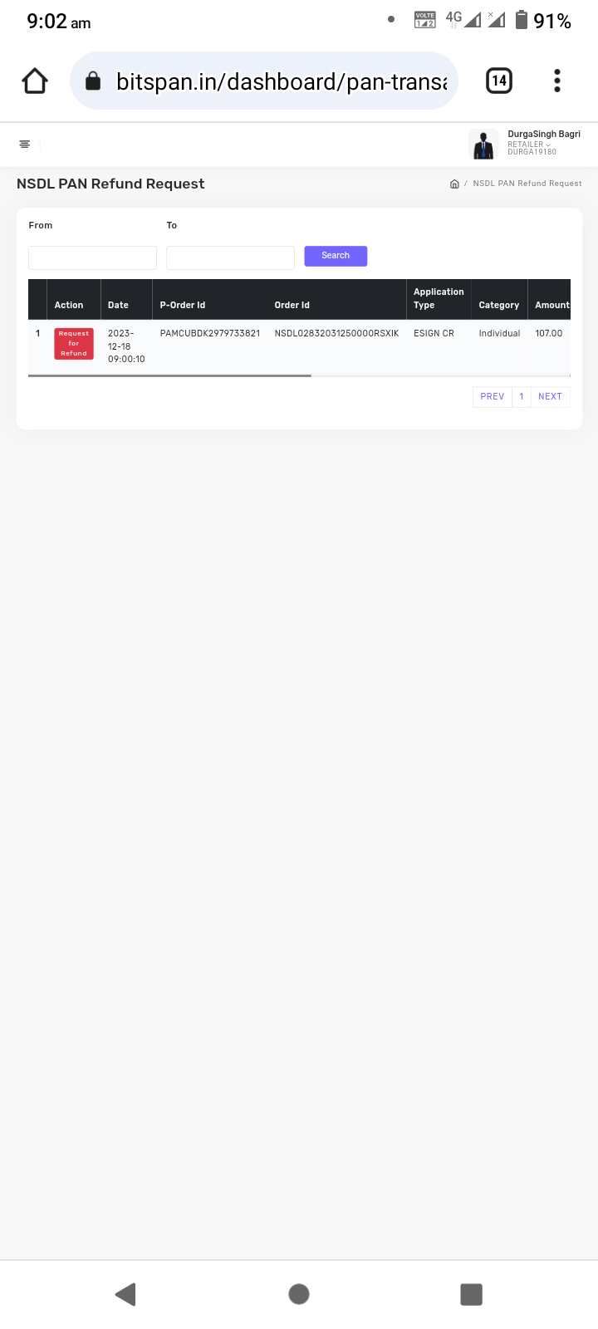The height and width of the screenshot is (1329, 598).
Task: Click the From date input field
Action: (92, 257)
